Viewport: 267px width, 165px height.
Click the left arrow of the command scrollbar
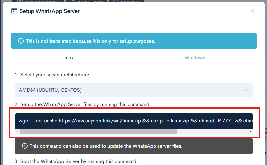pyautogui.click(x=17, y=131)
